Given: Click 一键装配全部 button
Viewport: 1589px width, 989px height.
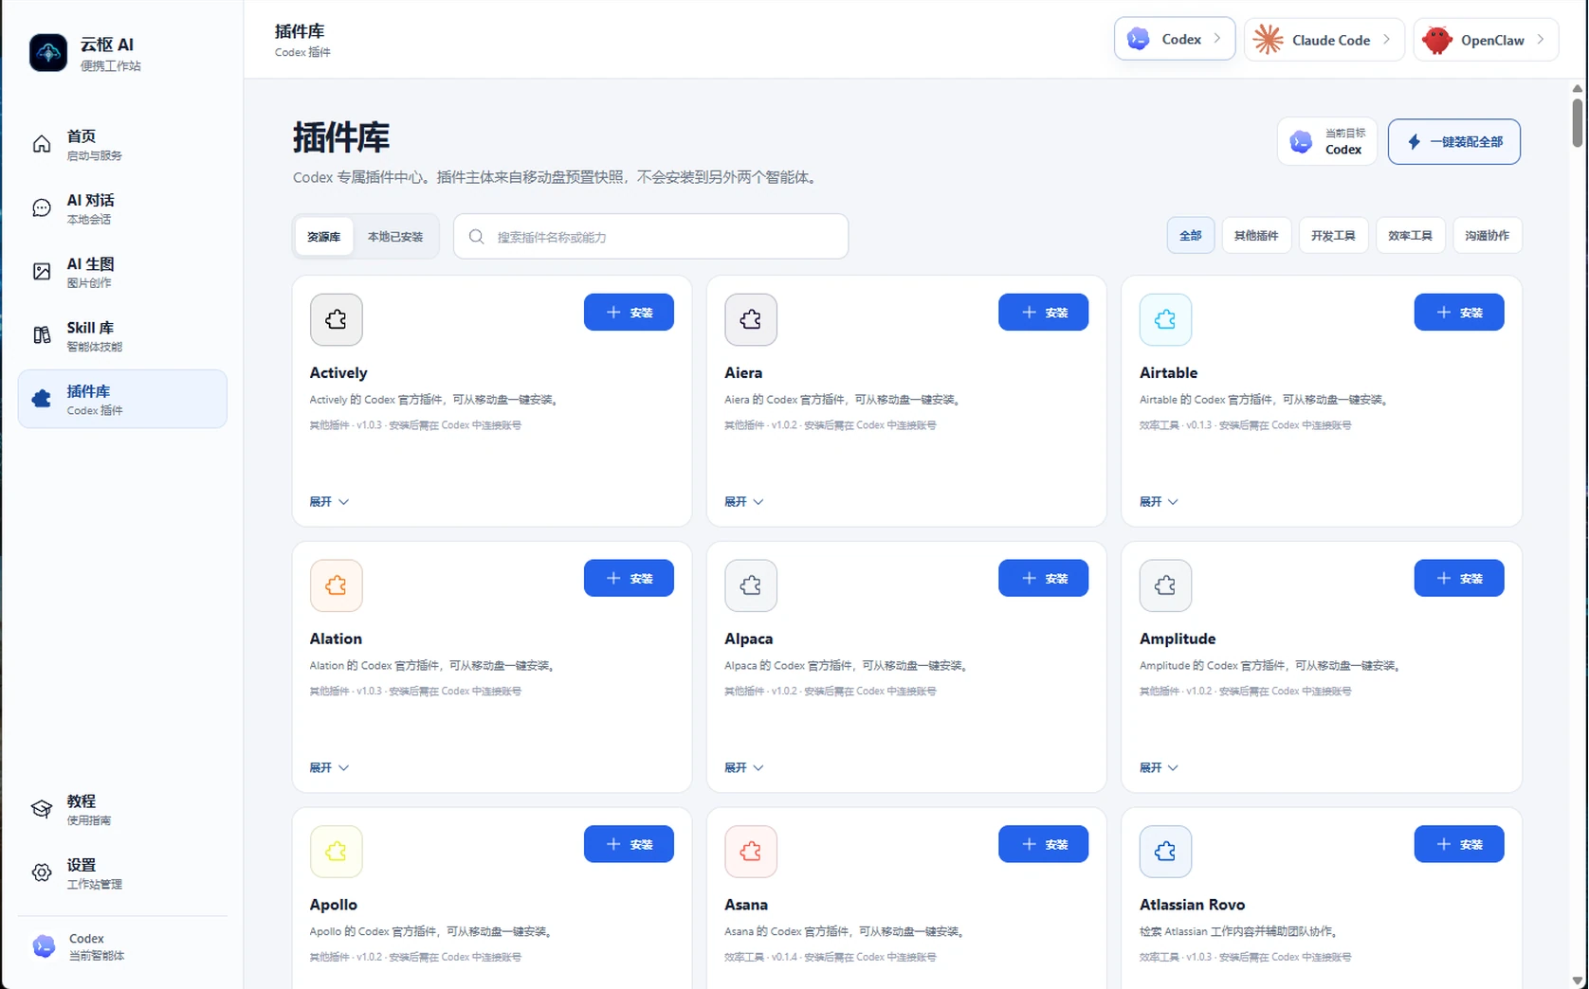Looking at the screenshot, I should [1454, 142].
